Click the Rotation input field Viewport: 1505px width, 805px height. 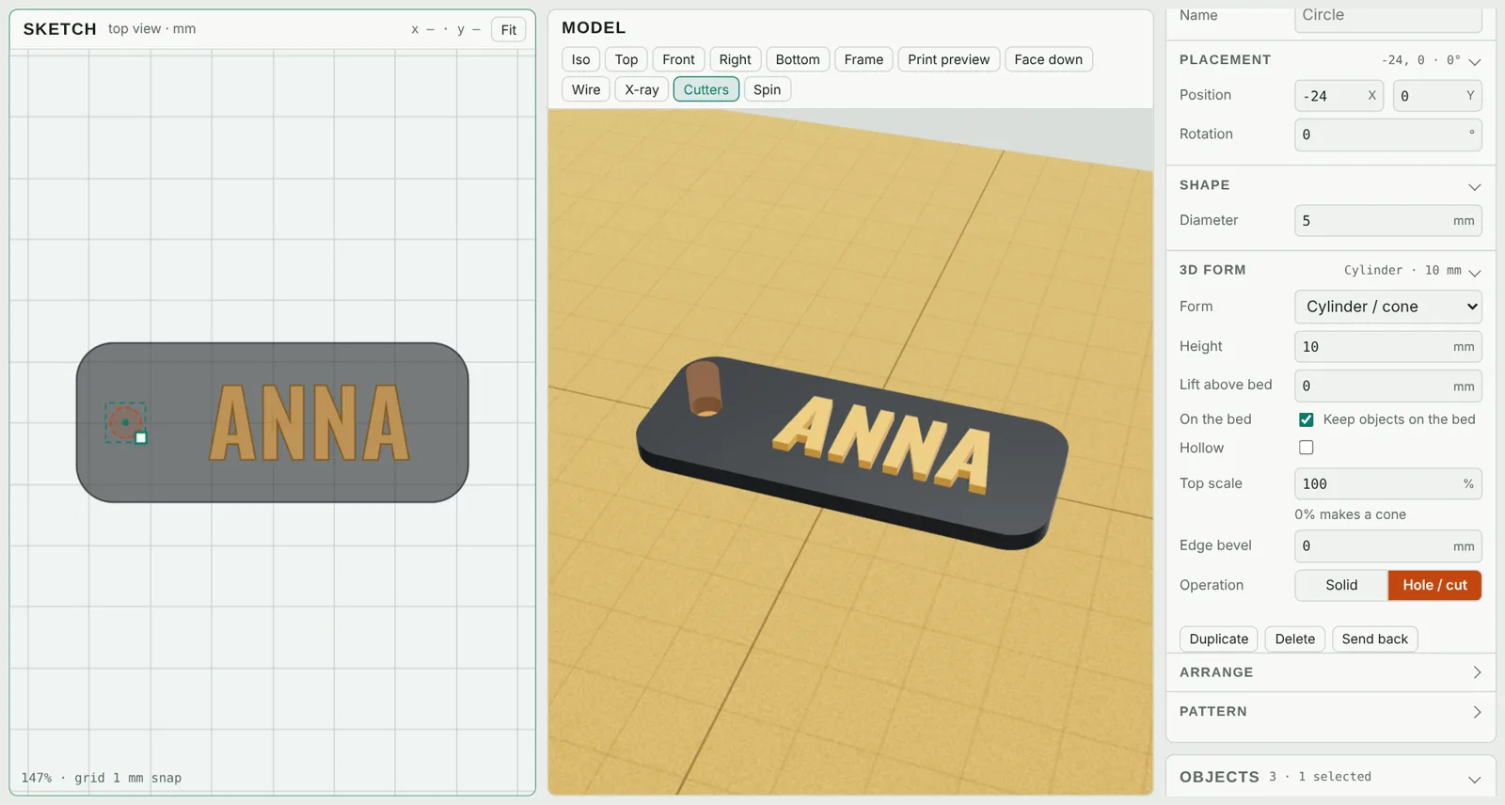(x=1388, y=134)
